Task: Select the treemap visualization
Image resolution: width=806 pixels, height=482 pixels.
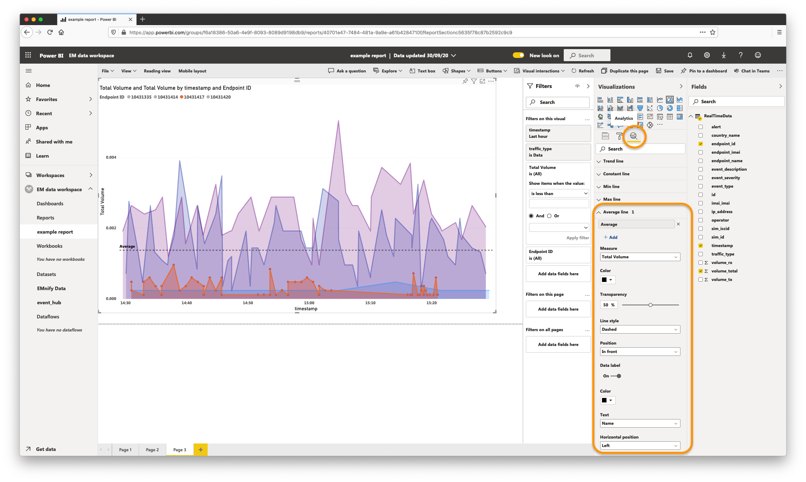Action: [x=680, y=108]
